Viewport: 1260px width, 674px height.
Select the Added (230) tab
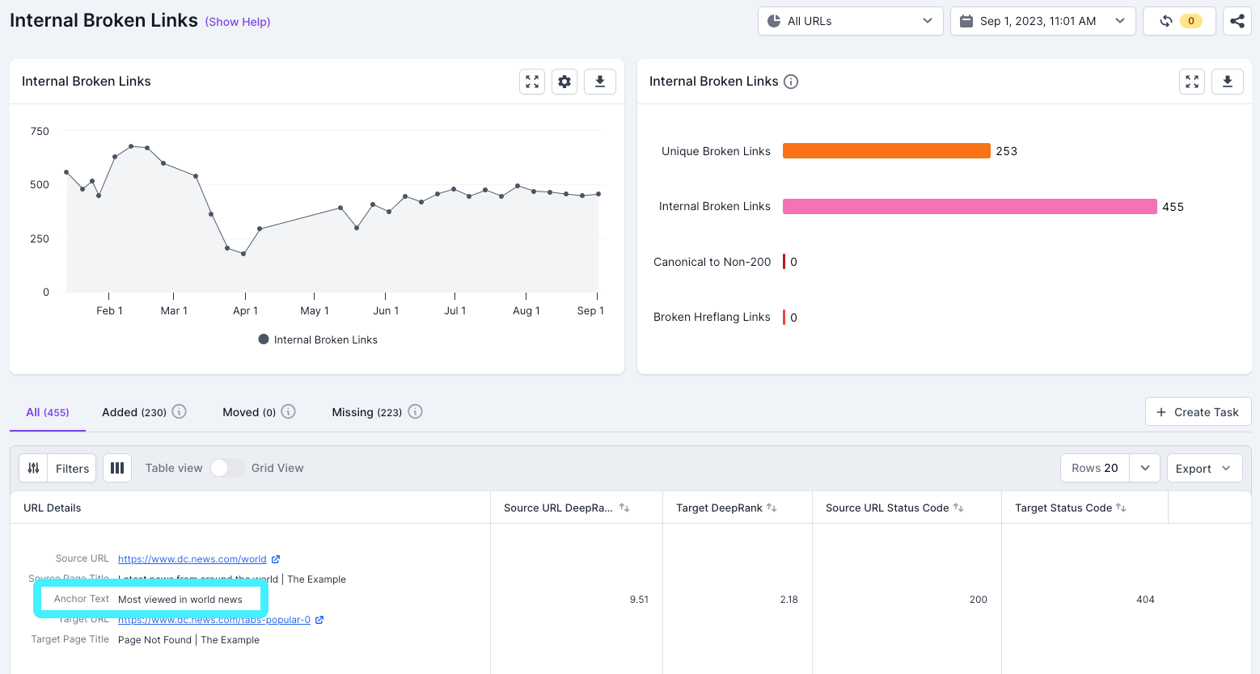tap(134, 412)
